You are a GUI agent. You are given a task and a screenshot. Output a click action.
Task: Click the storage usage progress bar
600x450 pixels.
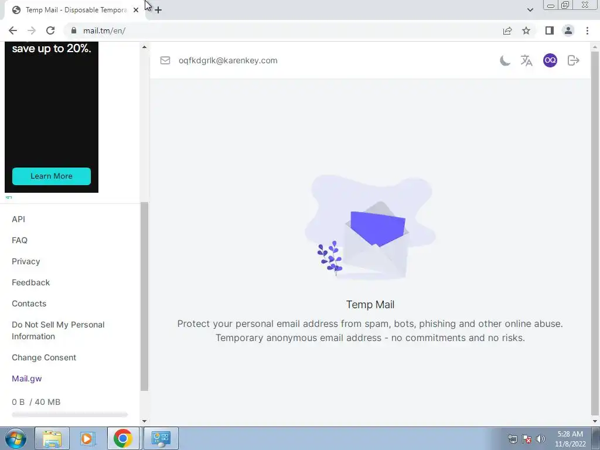(x=70, y=414)
